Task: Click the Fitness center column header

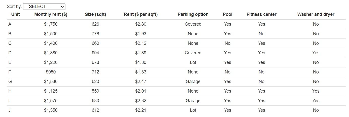Action: [x=261, y=14]
